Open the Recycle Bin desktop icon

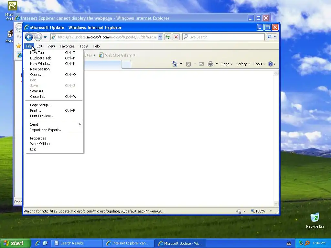pos(315,220)
